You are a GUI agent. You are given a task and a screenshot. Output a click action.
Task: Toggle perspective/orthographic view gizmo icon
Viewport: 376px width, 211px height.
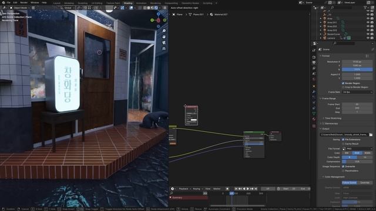pos(164,49)
